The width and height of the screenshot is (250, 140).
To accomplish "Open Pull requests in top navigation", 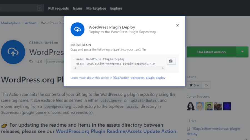I will click(58, 9).
